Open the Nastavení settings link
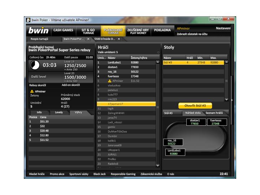The width and height of the screenshot is (260, 195). click(223, 28)
